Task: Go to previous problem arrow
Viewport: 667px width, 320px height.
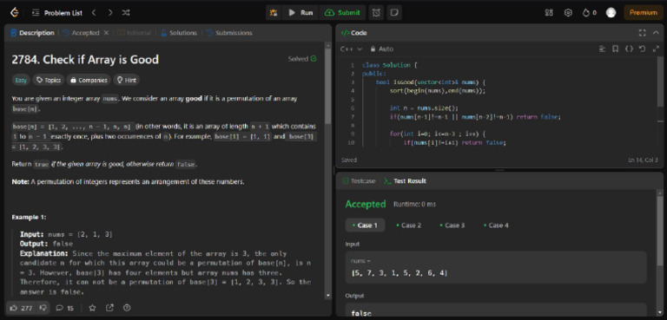Action: [x=94, y=13]
